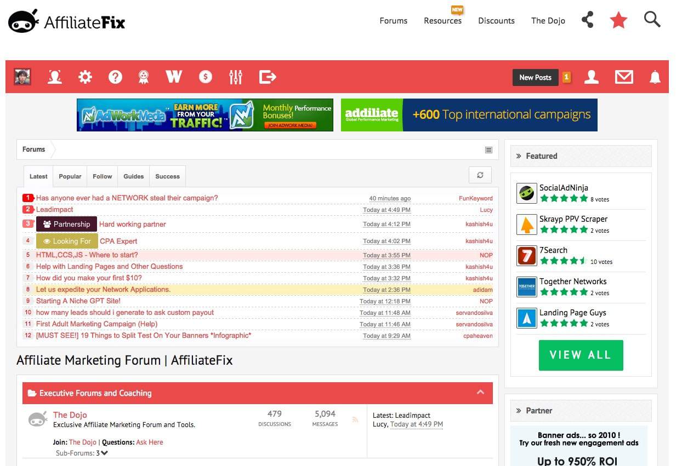Log out using the exit arrow icon
This screenshot has height=466, width=682.
click(x=268, y=77)
